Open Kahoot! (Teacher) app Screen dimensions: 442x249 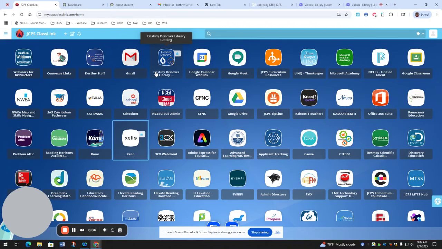[x=309, y=103]
